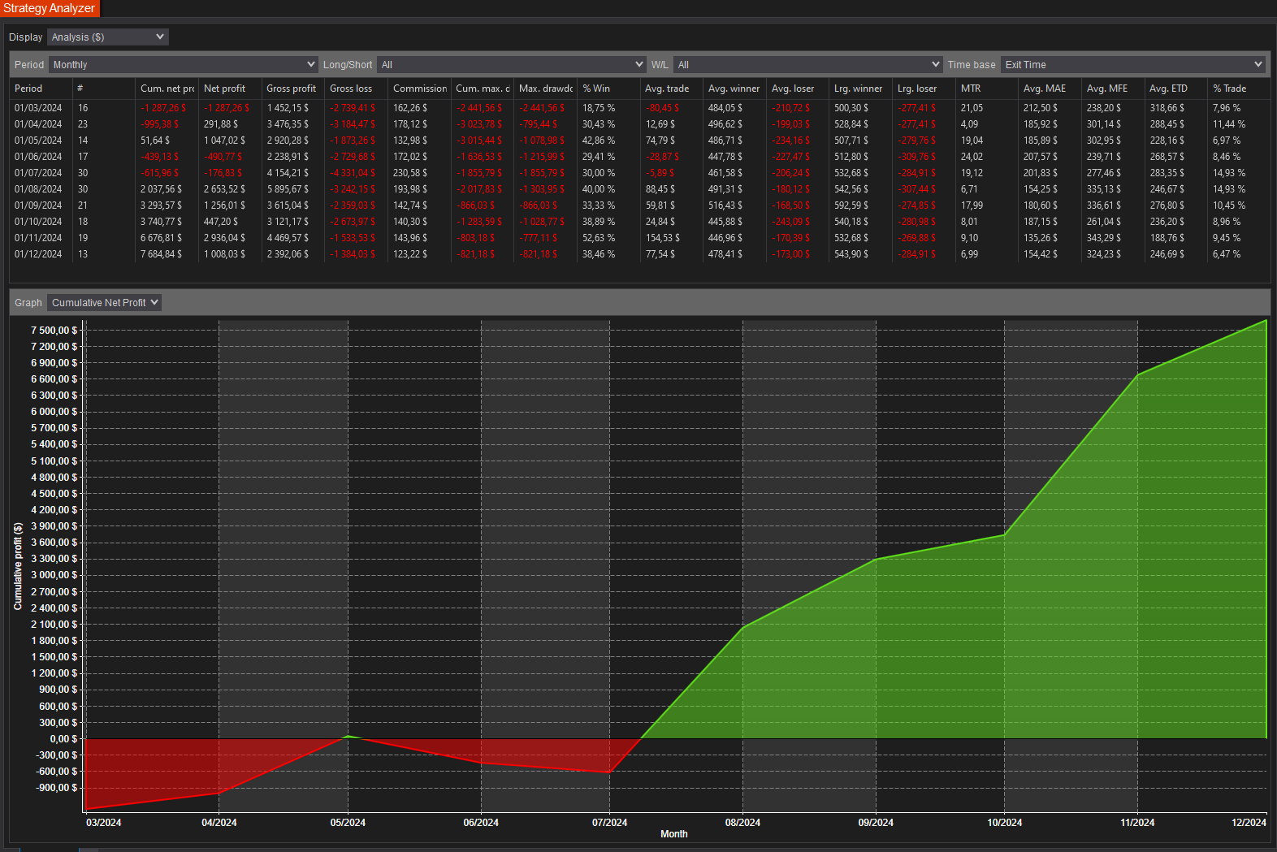Click commission value 230,58 $
The width and height of the screenshot is (1277, 852).
(410, 173)
